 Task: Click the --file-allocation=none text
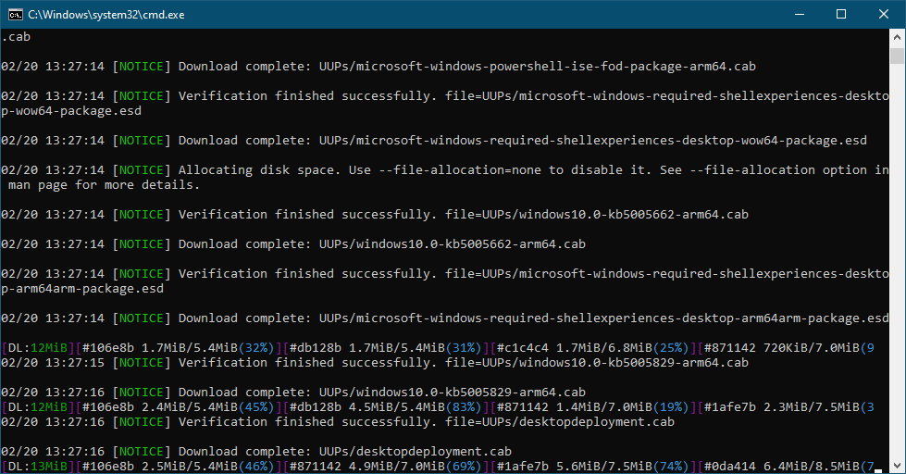(460, 170)
